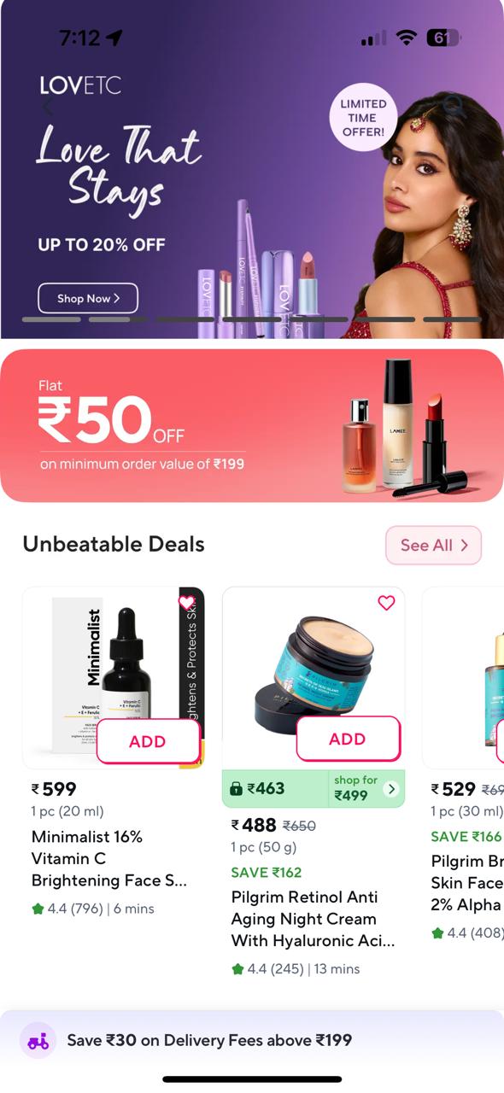
Task: Favorite the Minimalist Vitamin C serum heart
Action: pyautogui.click(x=186, y=603)
